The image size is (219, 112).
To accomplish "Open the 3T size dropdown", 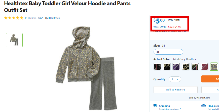I will [168, 52].
